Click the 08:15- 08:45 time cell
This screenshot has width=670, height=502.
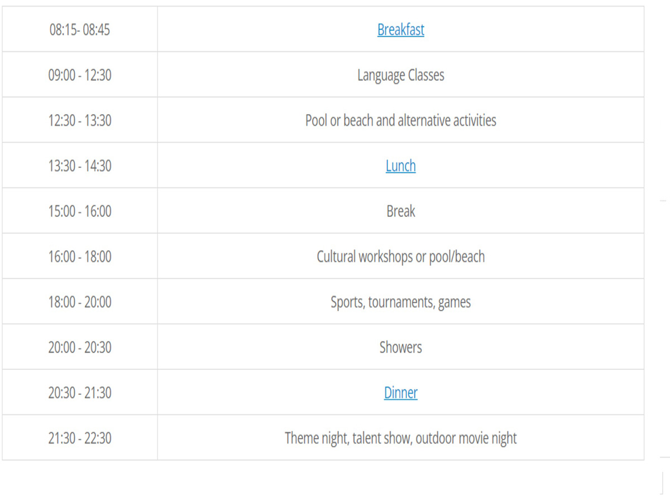[80, 30]
